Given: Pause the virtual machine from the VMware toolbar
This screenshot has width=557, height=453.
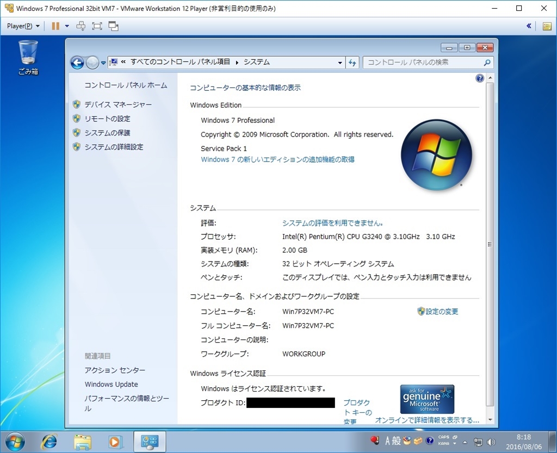Looking at the screenshot, I should 55,26.
